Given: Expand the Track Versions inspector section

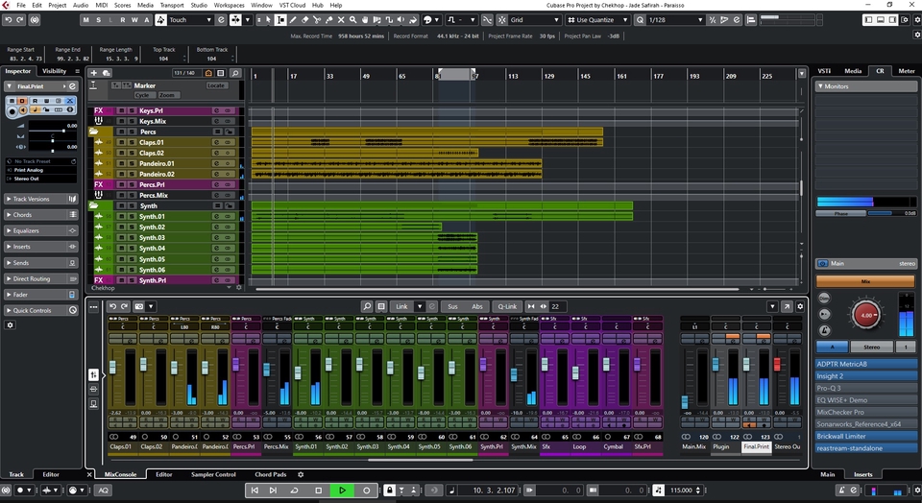Looking at the screenshot, I should pyautogui.click(x=41, y=199).
